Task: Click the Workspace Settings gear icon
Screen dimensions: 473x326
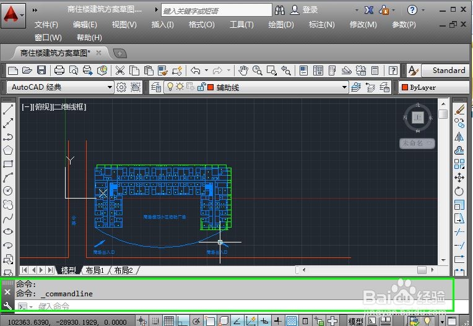Action: [x=121, y=87]
